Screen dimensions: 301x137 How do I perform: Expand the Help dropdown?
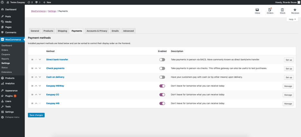pyautogui.click(x=292, y=19)
